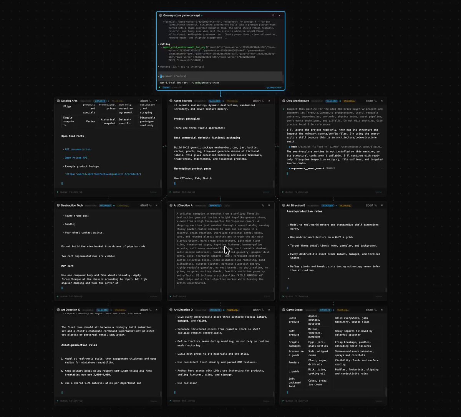
Task: Abort the Asset Sources researcher
Action: (x=257, y=101)
